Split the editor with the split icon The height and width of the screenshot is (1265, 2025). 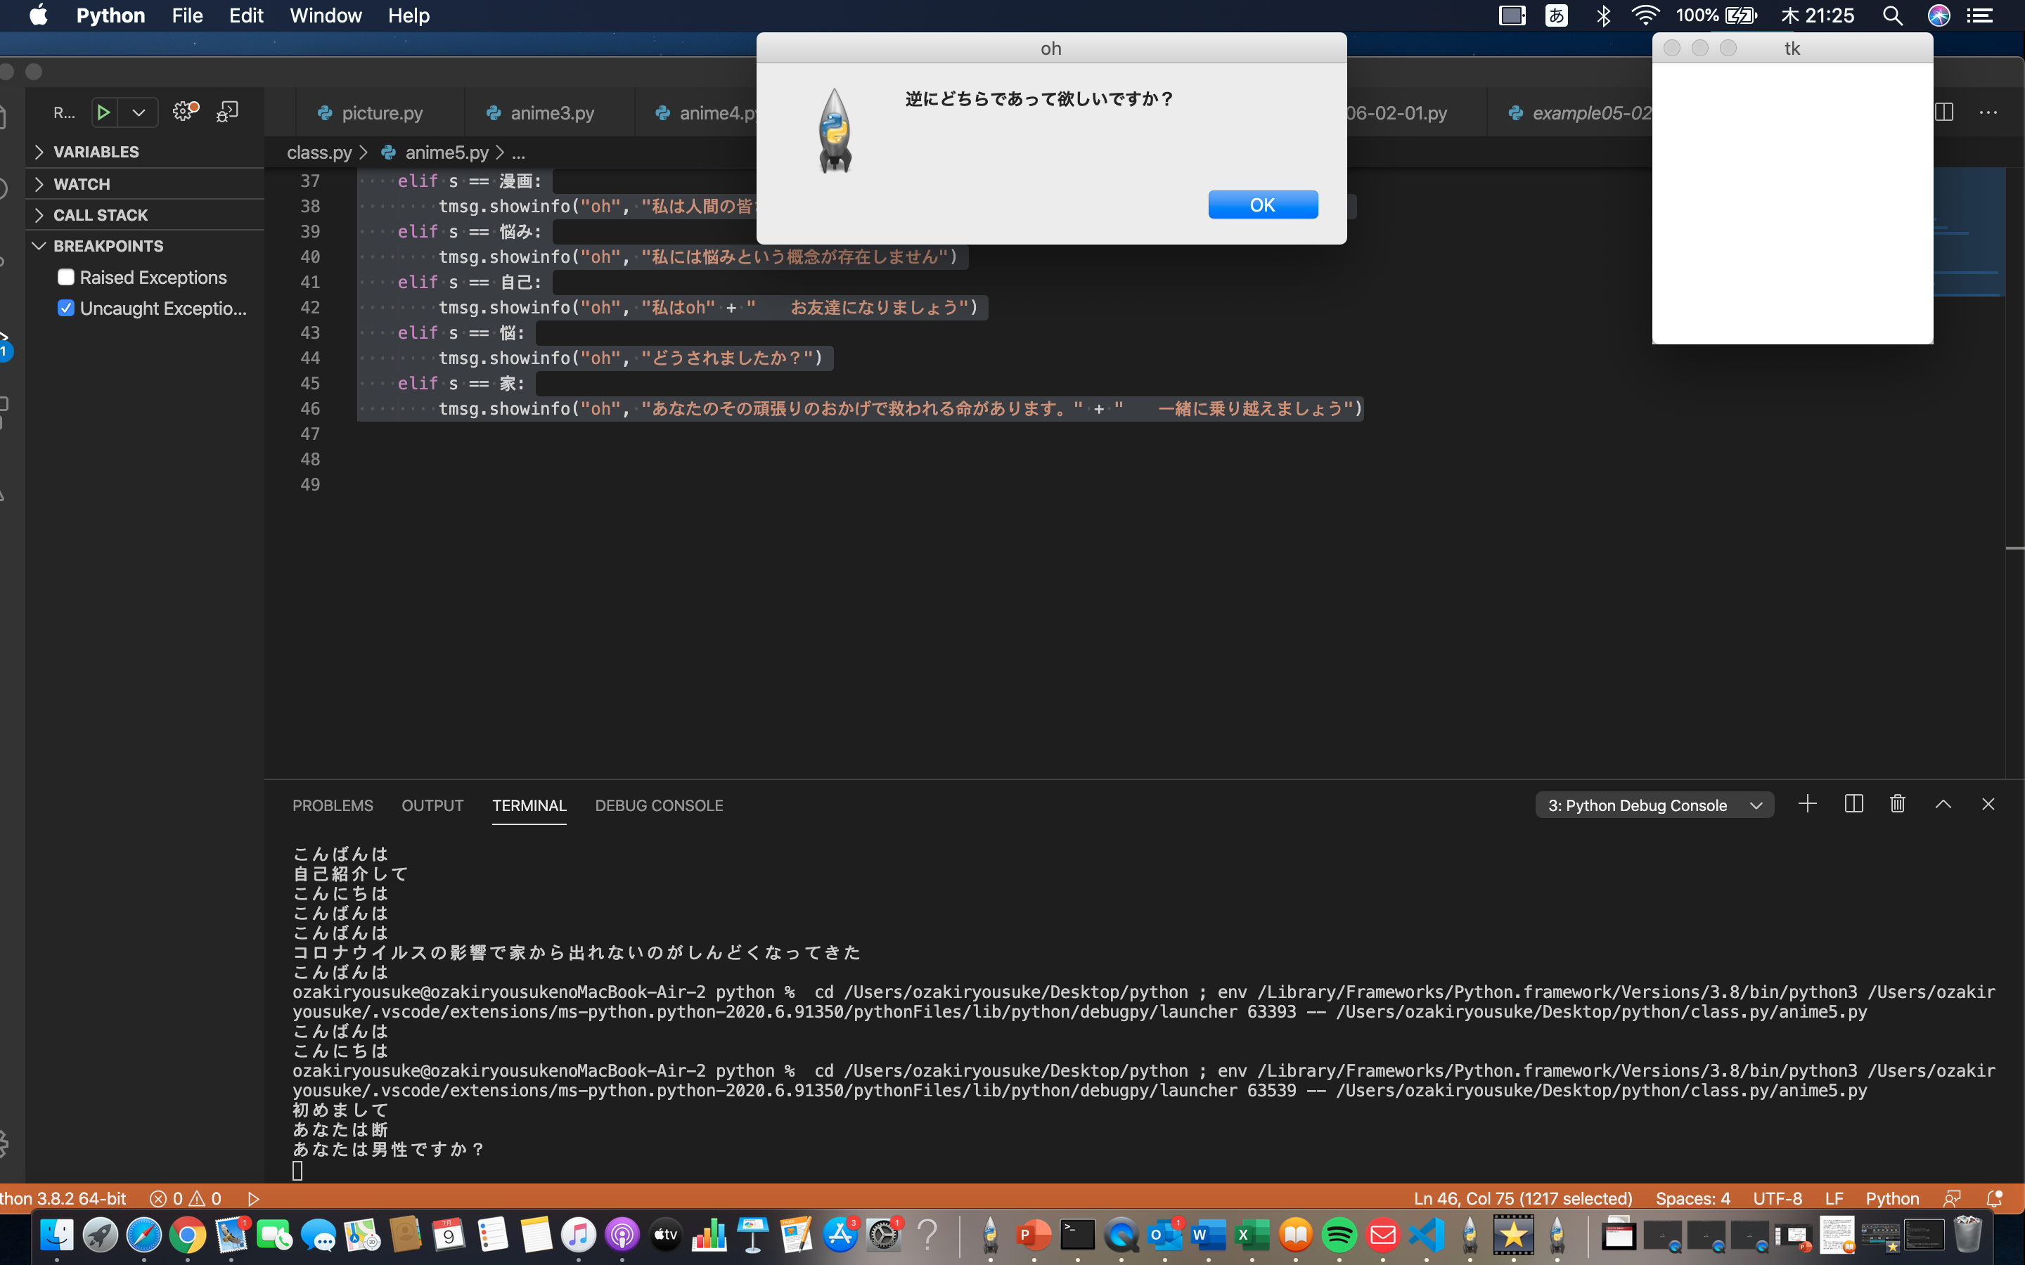[x=1945, y=112]
